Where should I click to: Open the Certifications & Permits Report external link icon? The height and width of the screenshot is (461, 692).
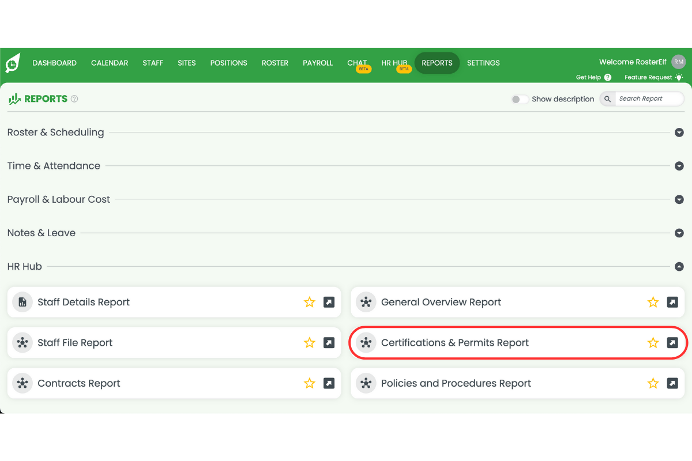pyautogui.click(x=672, y=342)
